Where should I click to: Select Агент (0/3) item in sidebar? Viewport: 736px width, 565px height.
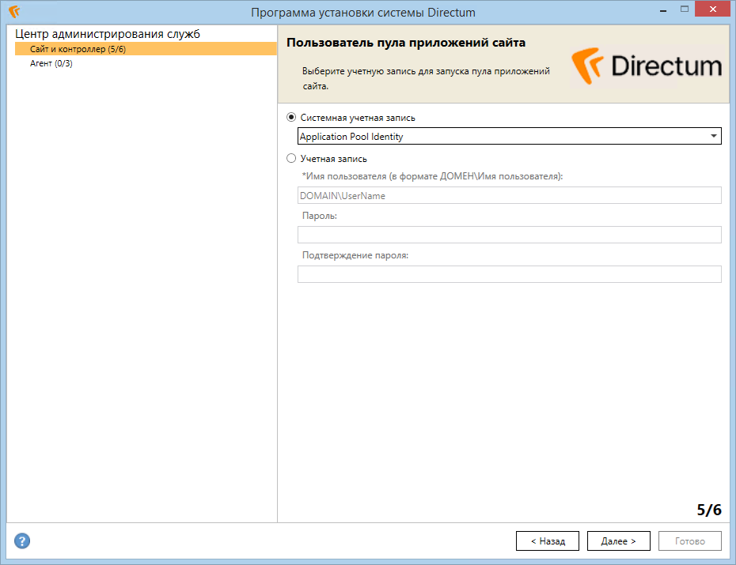pyautogui.click(x=51, y=63)
